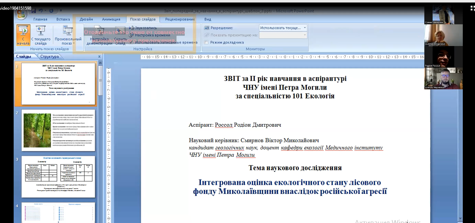Close the slides thumbnail pane
Image resolution: width=475 pixels, height=223 pixels.
tap(100, 56)
